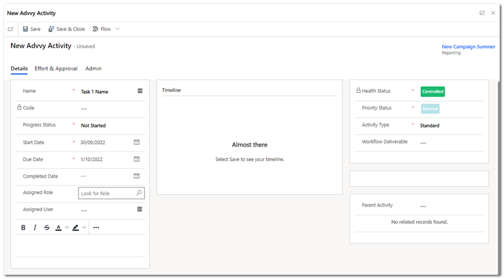Screen dimensions: 504x279
Task: Open the more options ellipsis in editor
Action: pos(96,228)
